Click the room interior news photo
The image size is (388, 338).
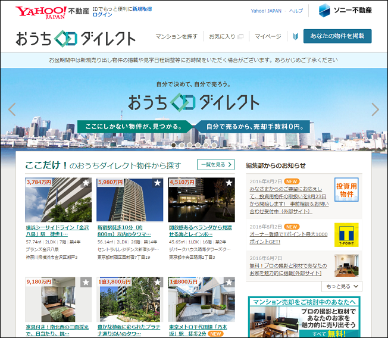pyautogui.click(x=346, y=265)
